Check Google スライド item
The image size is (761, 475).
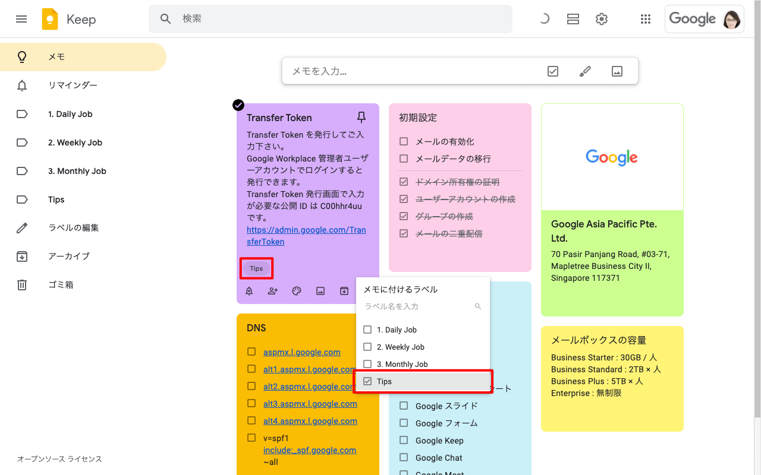(x=404, y=406)
